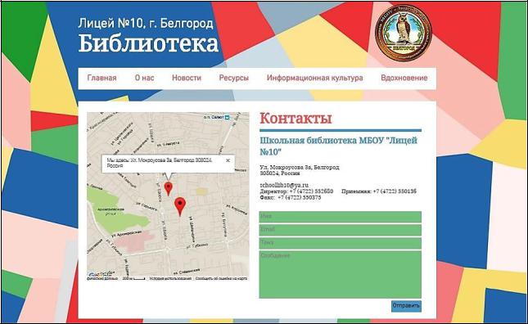Click the upper red map marker
The width and height of the screenshot is (528, 324).
click(x=168, y=188)
